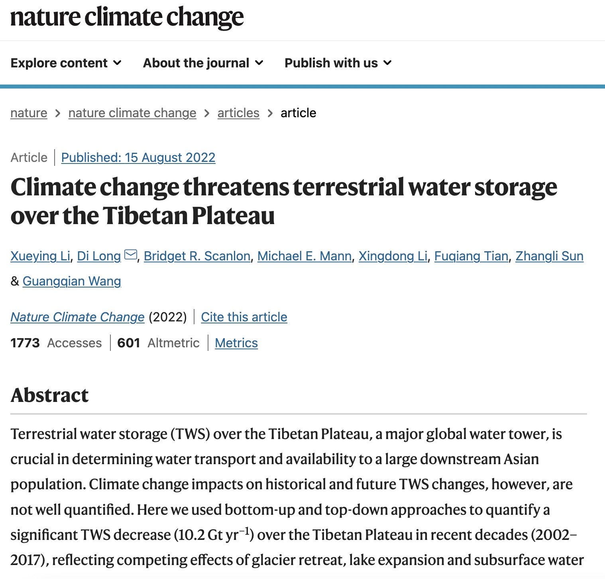Image resolution: width=605 pixels, height=579 pixels.
Task: Click the breadcrumb arrow after articles
Action: point(270,113)
